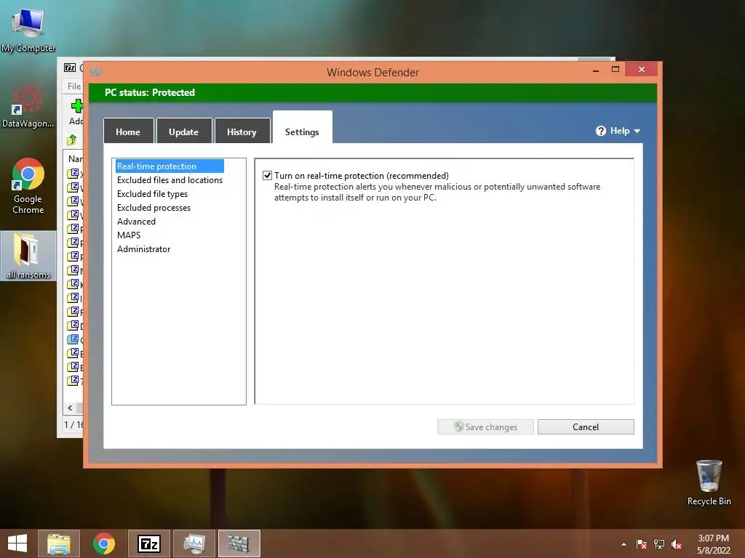The height and width of the screenshot is (558, 745).
Task: Click the Help question mark icon
Action: tap(600, 131)
